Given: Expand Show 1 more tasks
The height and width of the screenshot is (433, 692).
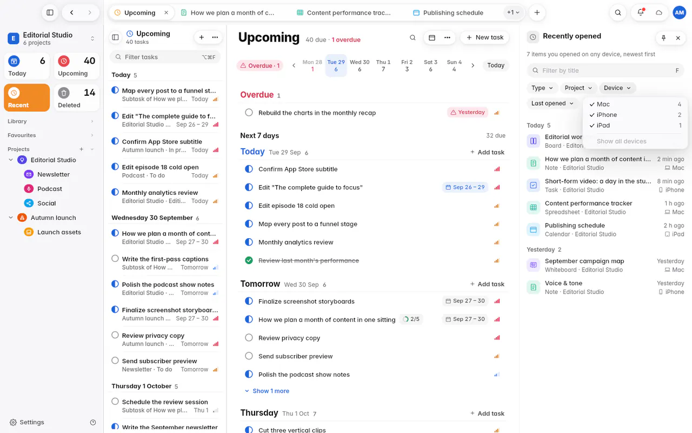Looking at the screenshot, I should pos(267,391).
